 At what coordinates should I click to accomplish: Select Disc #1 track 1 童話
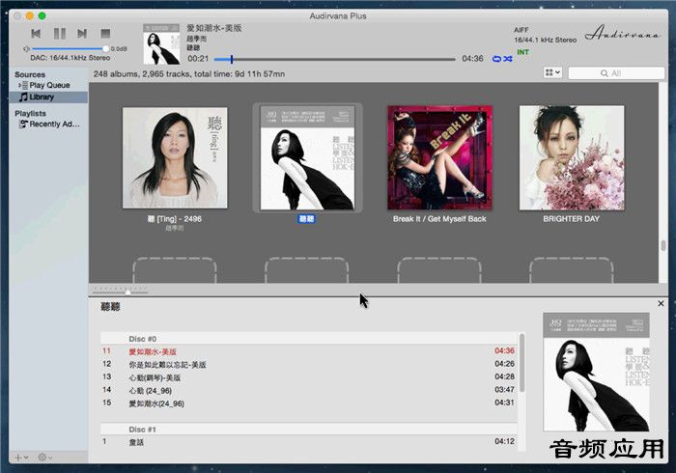click(x=309, y=442)
